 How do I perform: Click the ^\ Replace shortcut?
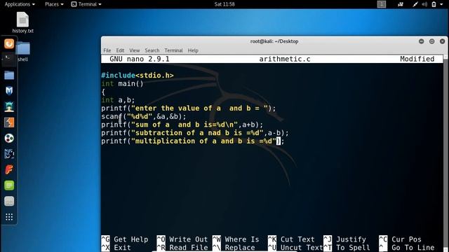coord(234,247)
